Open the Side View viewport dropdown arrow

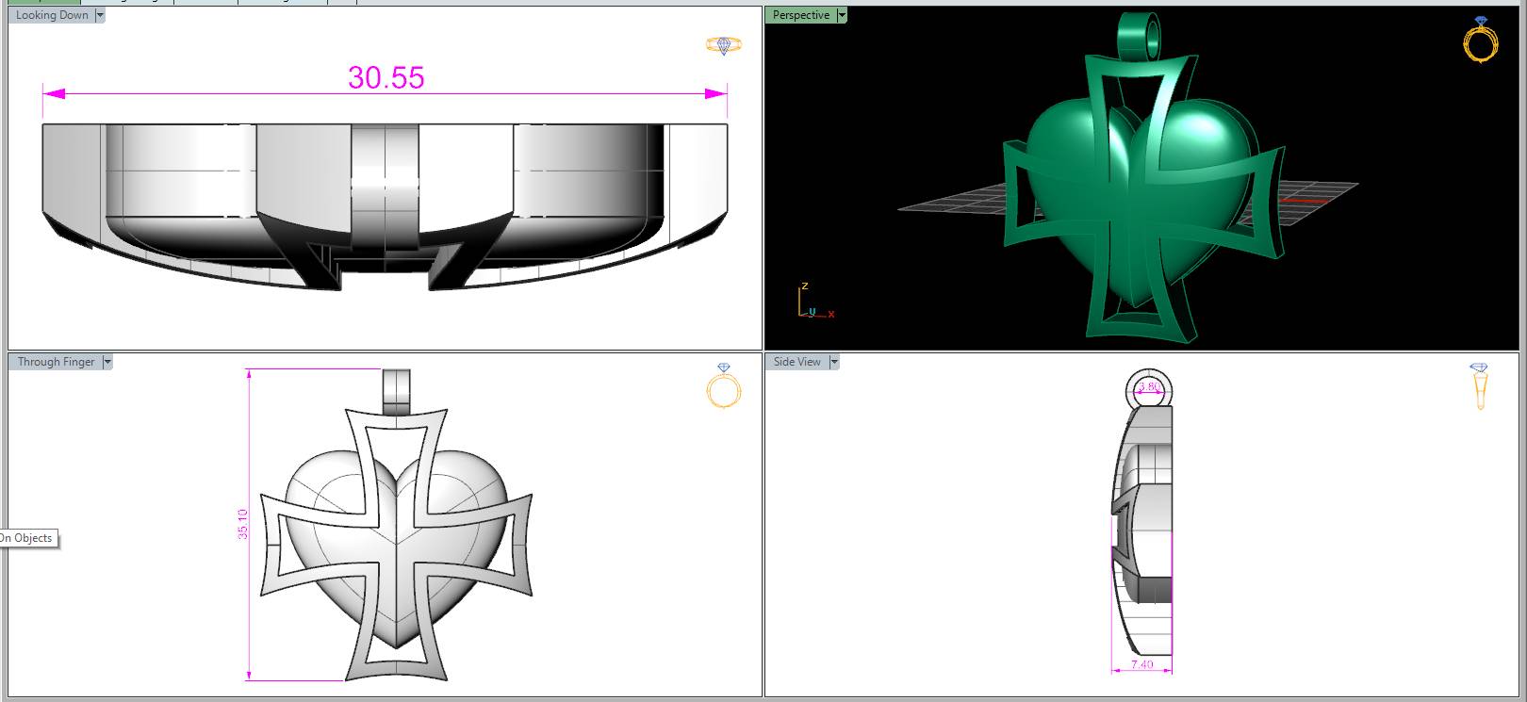tap(834, 362)
